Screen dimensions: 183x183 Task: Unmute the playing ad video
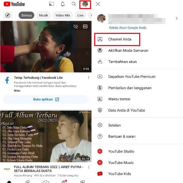coord(75,26)
